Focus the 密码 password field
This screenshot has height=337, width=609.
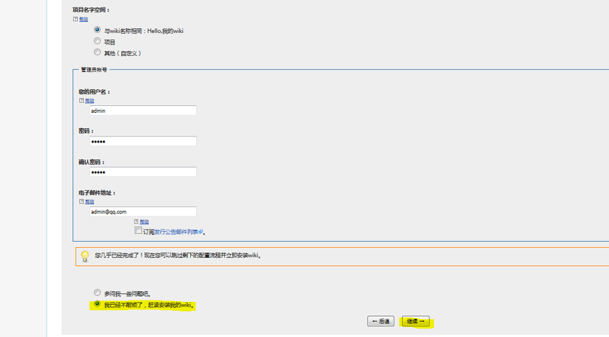(x=143, y=141)
